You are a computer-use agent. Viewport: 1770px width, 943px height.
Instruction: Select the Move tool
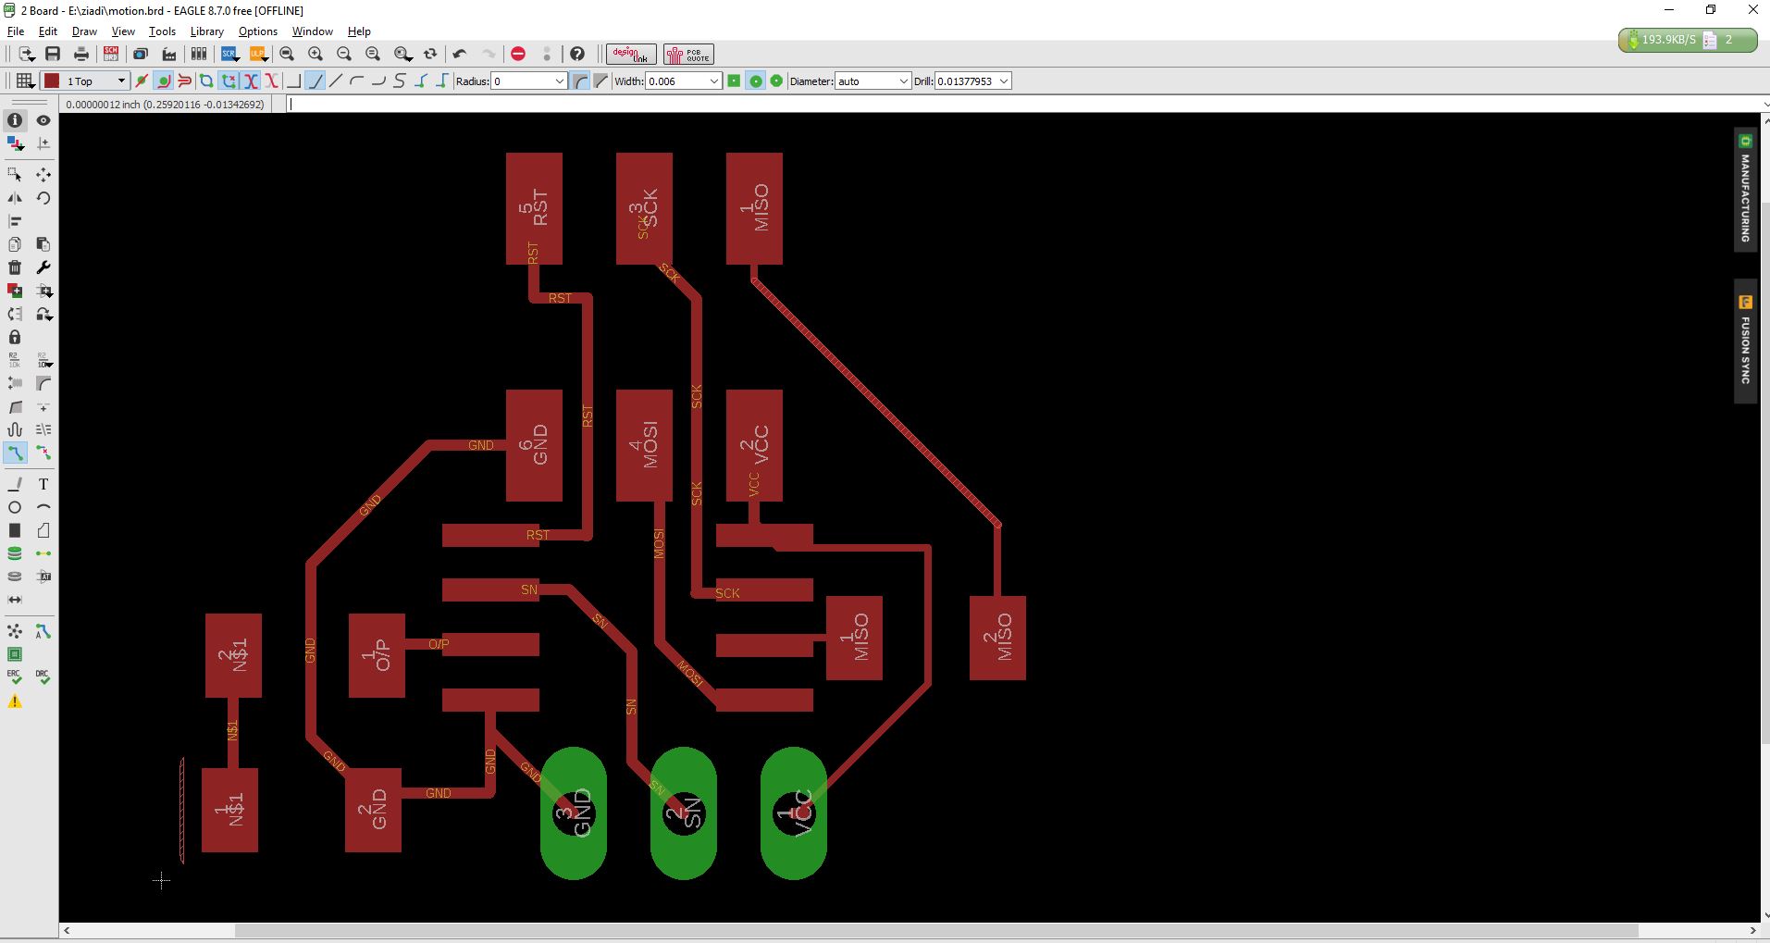pyautogui.click(x=43, y=175)
